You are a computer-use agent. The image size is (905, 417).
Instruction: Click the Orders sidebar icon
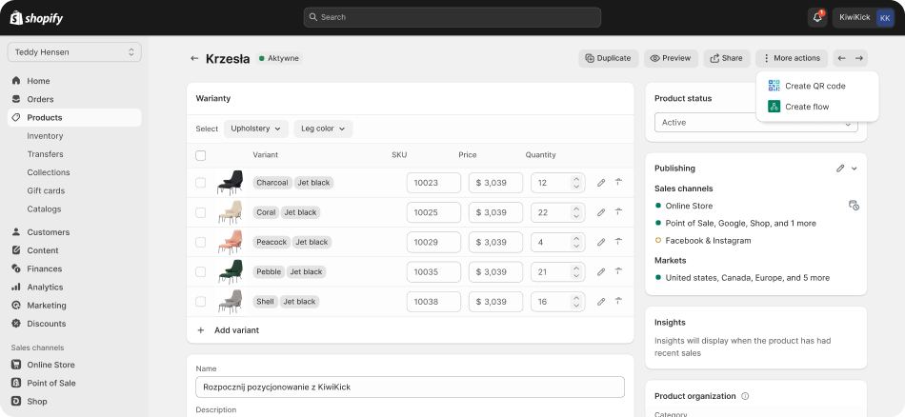pyautogui.click(x=16, y=99)
